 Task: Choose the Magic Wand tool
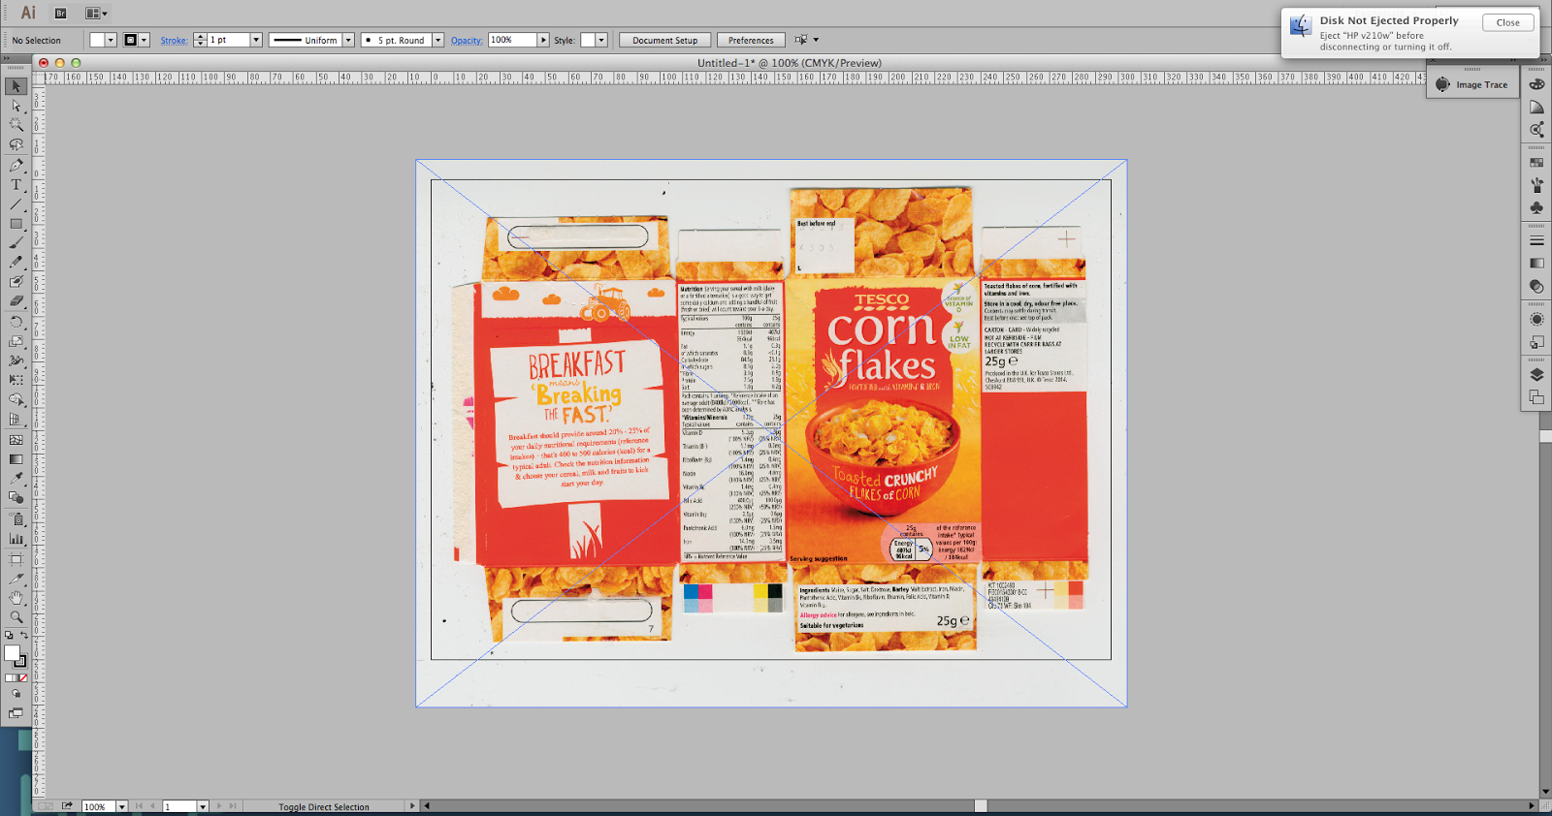(16, 125)
